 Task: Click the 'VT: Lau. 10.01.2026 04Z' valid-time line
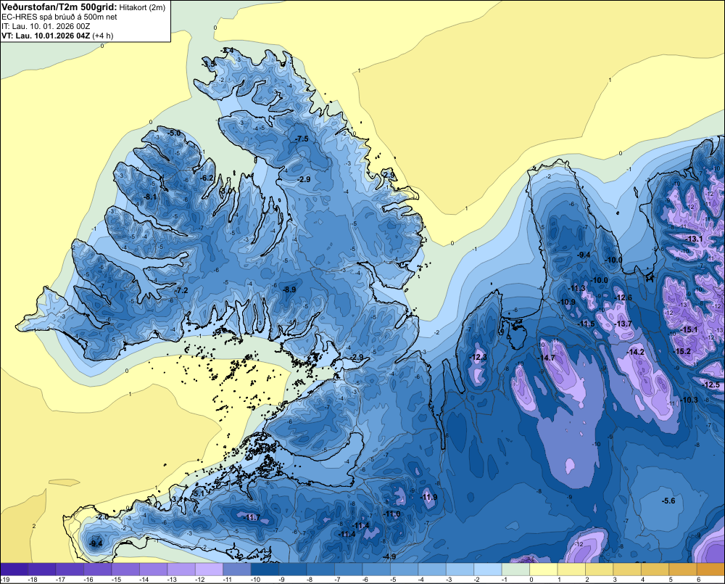[x=46, y=36]
